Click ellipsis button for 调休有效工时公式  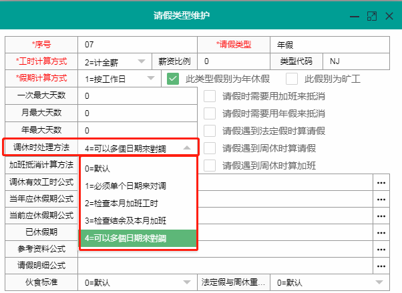click(381, 182)
